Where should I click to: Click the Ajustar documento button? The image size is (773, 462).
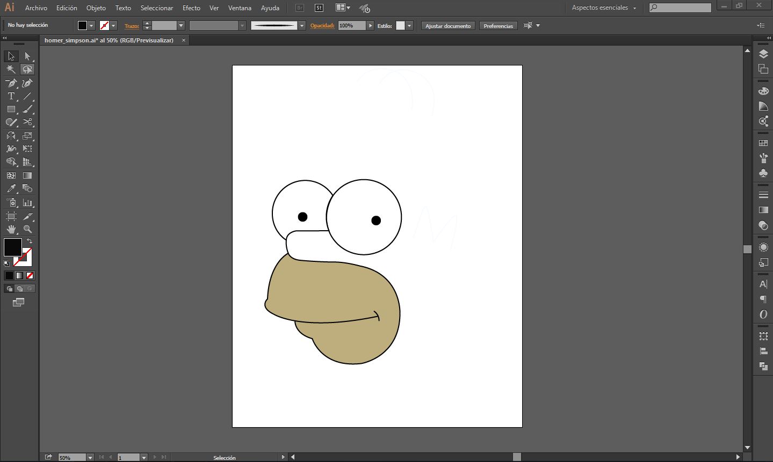(x=448, y=26)
